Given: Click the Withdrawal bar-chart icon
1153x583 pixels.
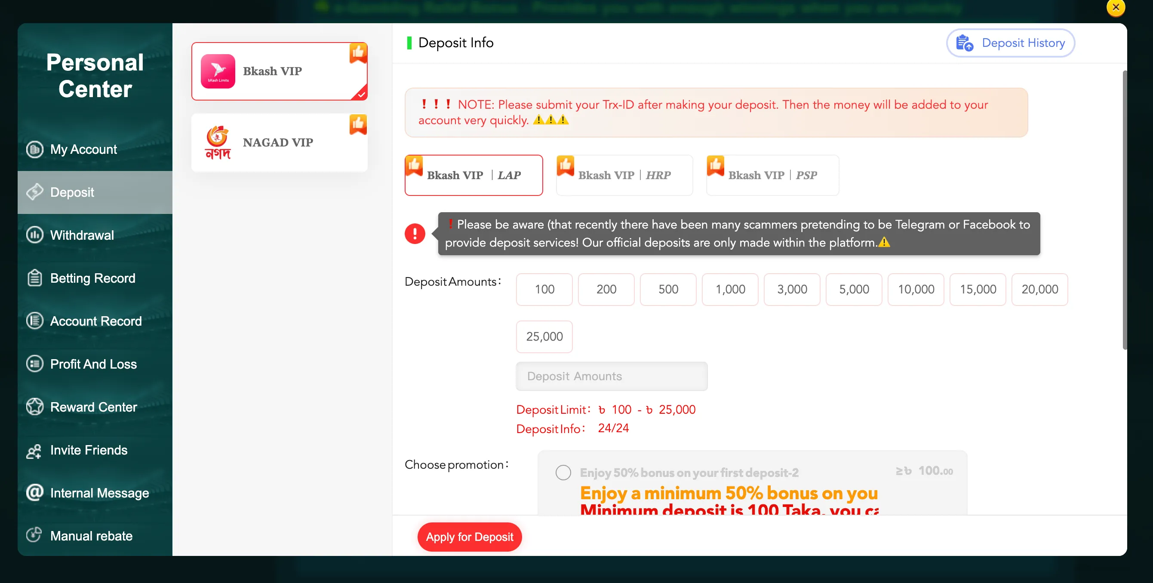Looking at the screenshot, I should [x=34, y=235].
